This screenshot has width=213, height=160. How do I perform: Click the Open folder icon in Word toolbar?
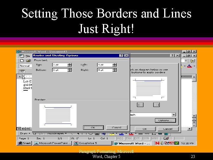(29, 61)
